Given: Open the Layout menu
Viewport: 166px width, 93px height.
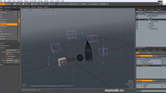Looking at the screenshot, I should [52, 1].
